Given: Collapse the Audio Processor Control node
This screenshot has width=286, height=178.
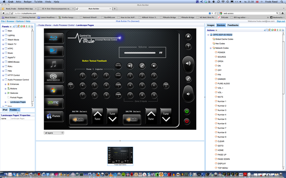Looking at the screenshot, I should (3, 80).
